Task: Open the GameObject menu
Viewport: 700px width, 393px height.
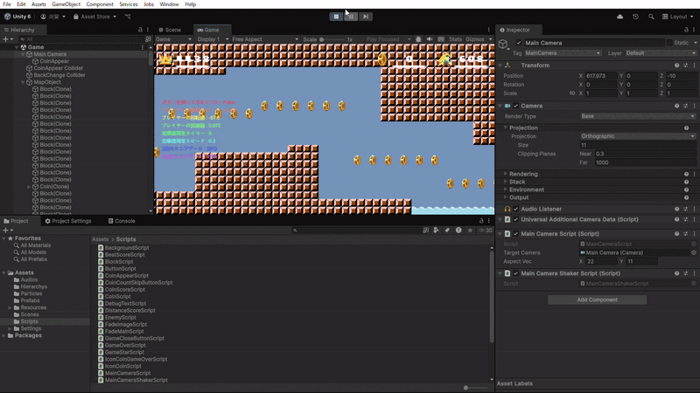Action: coord(66,4)
